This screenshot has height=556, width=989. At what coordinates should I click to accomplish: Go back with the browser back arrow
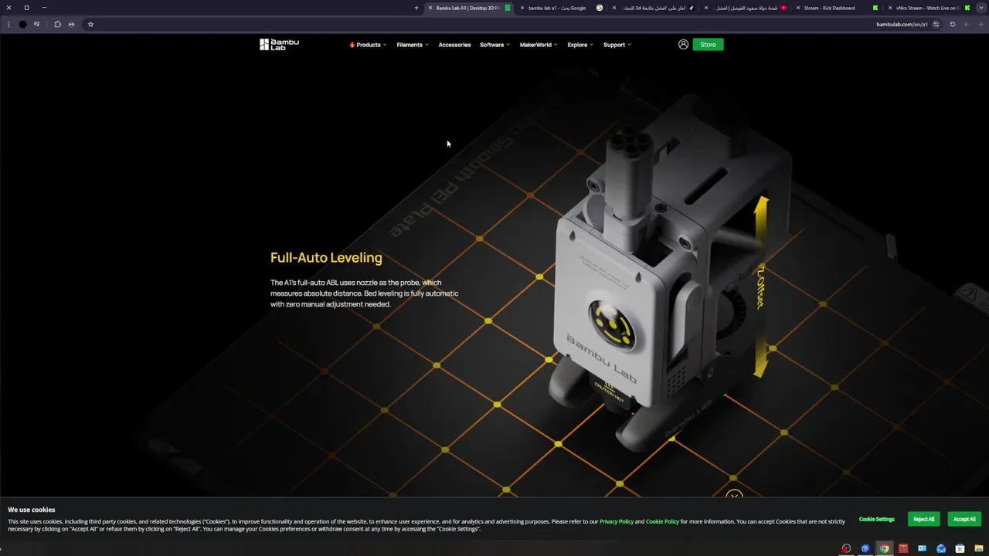966,24
